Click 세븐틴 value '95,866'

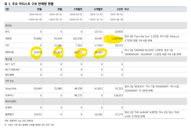pos(38,39)
